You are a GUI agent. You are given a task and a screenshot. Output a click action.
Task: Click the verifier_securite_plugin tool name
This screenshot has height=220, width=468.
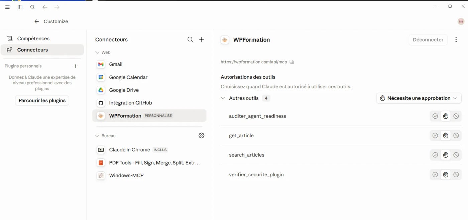pyautogui.click(x=256, y=175)
